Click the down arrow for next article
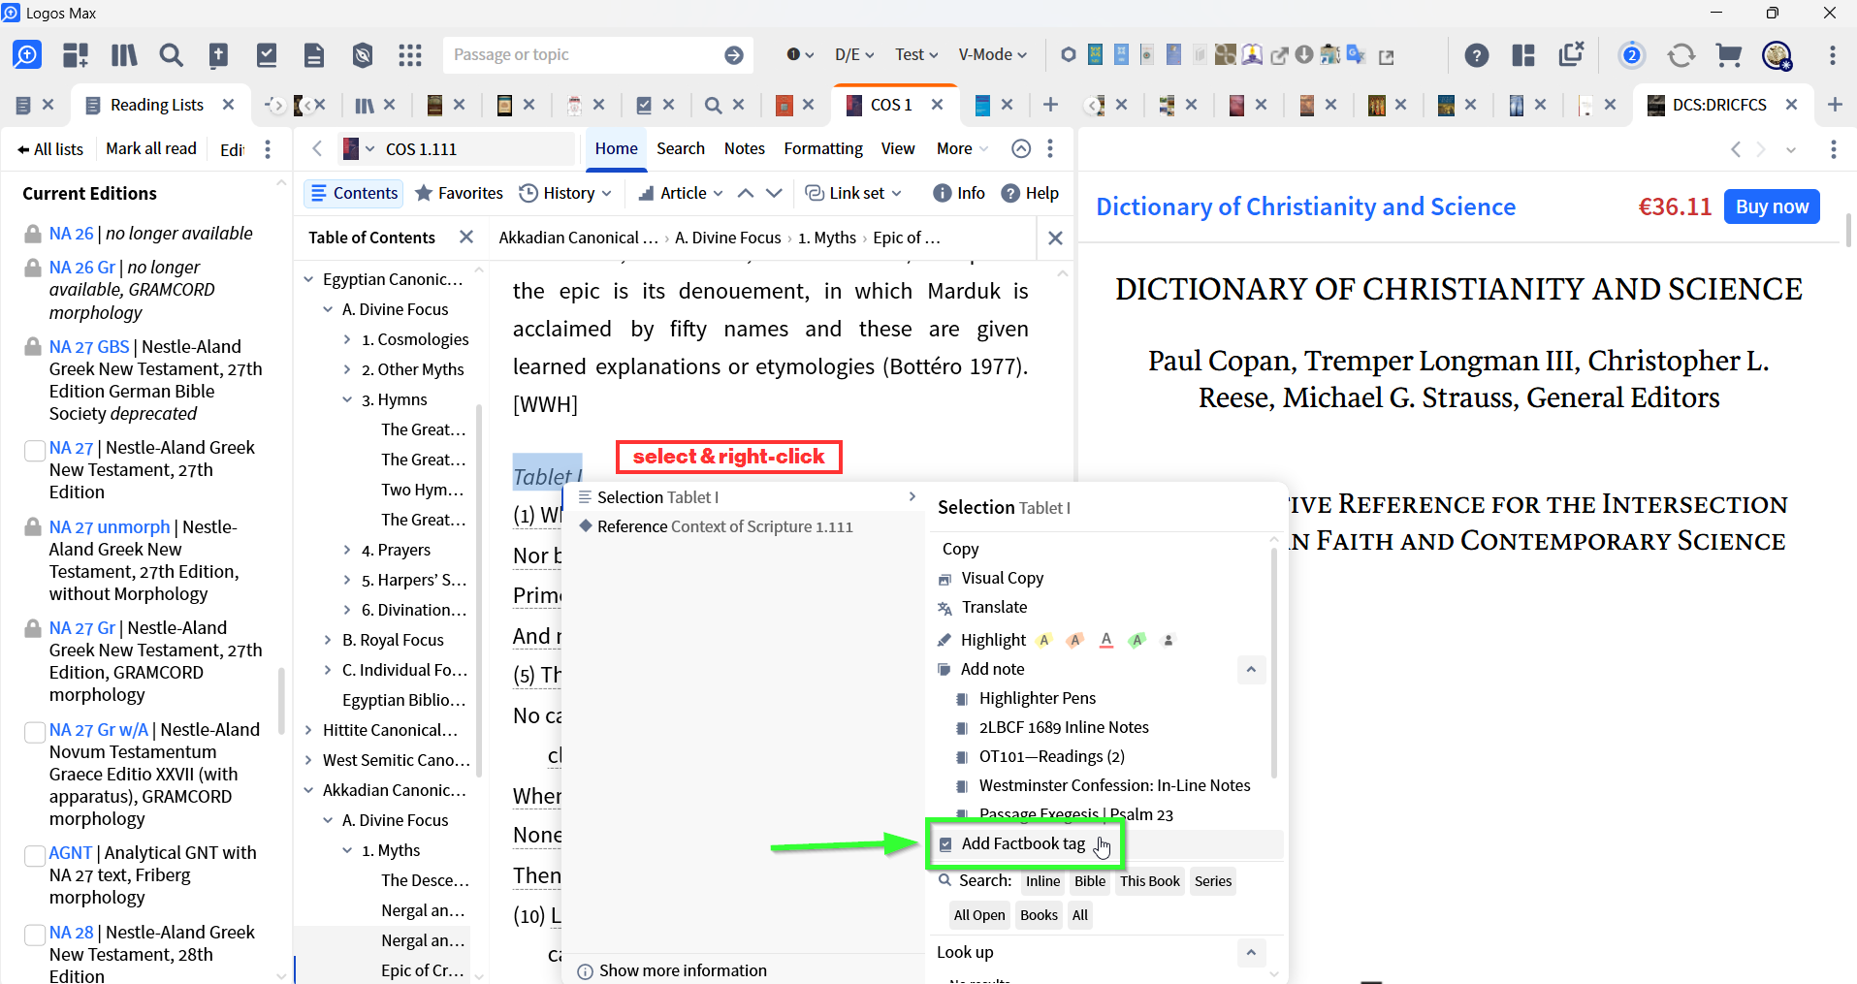The image size is (1857, 984). (774, 193)
